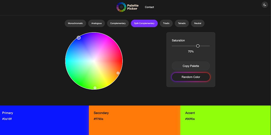Click the hex code #ff790a
271x135 pixels.
(x=98, y=119)
